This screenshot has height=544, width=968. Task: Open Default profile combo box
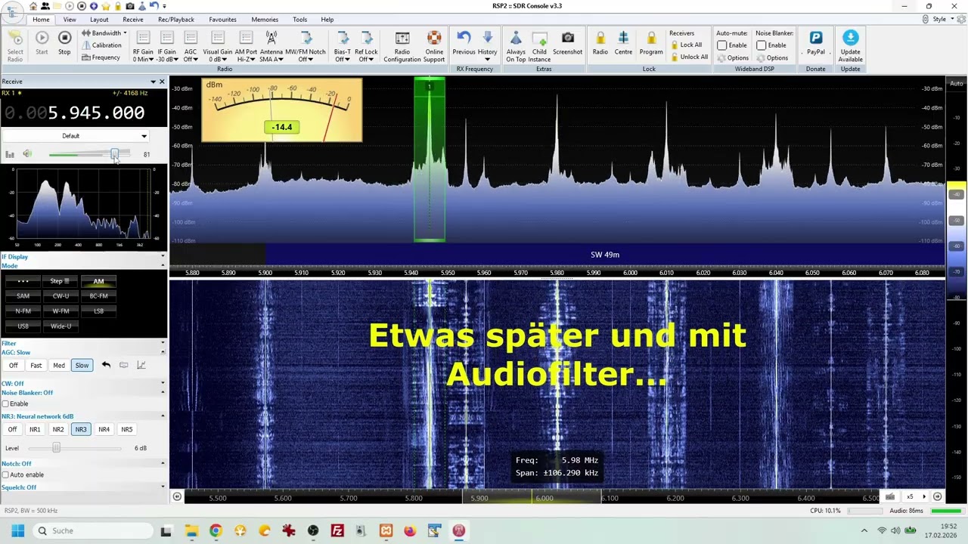[x=76, y=136]
